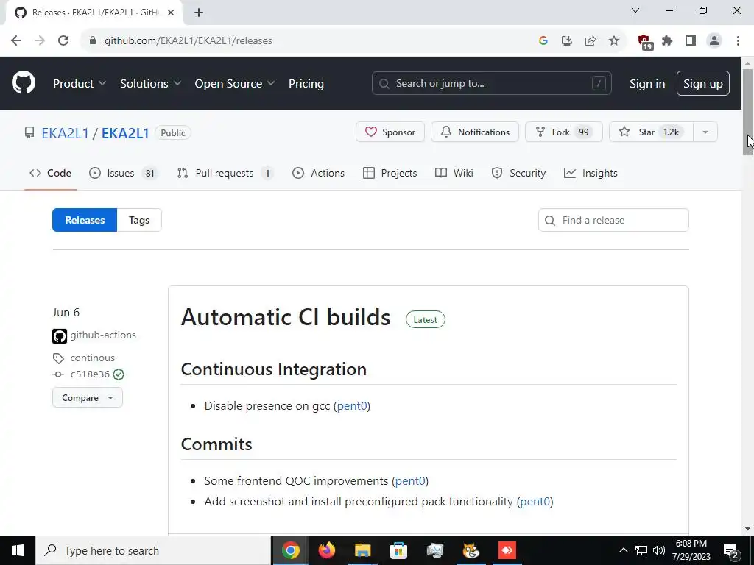Click pent0 link after Disable presence on gcc

point(352,406)
